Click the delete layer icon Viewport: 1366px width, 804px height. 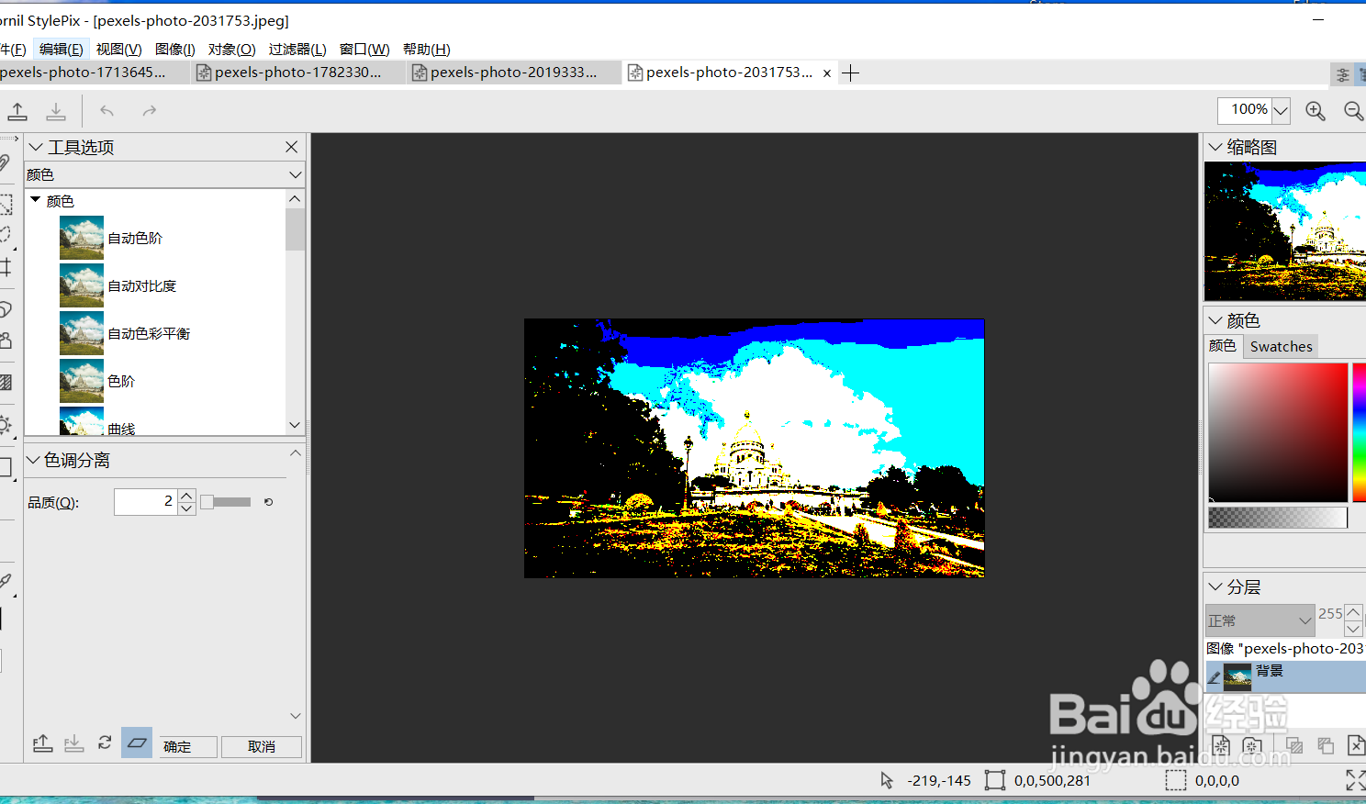[x=1356, y=745]
